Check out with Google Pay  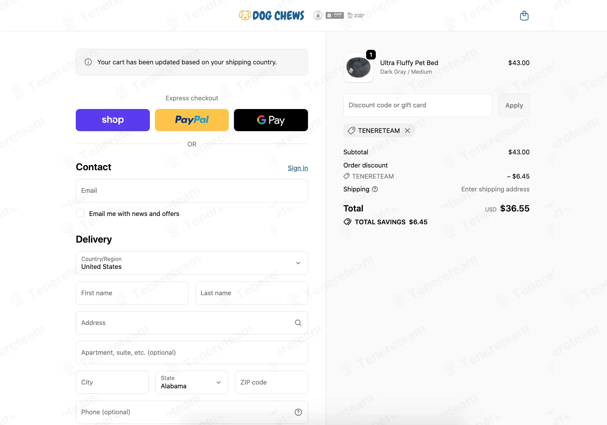click(x=271, y=120)
